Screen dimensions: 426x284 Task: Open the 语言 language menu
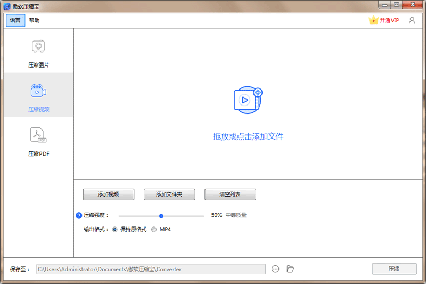15,20
